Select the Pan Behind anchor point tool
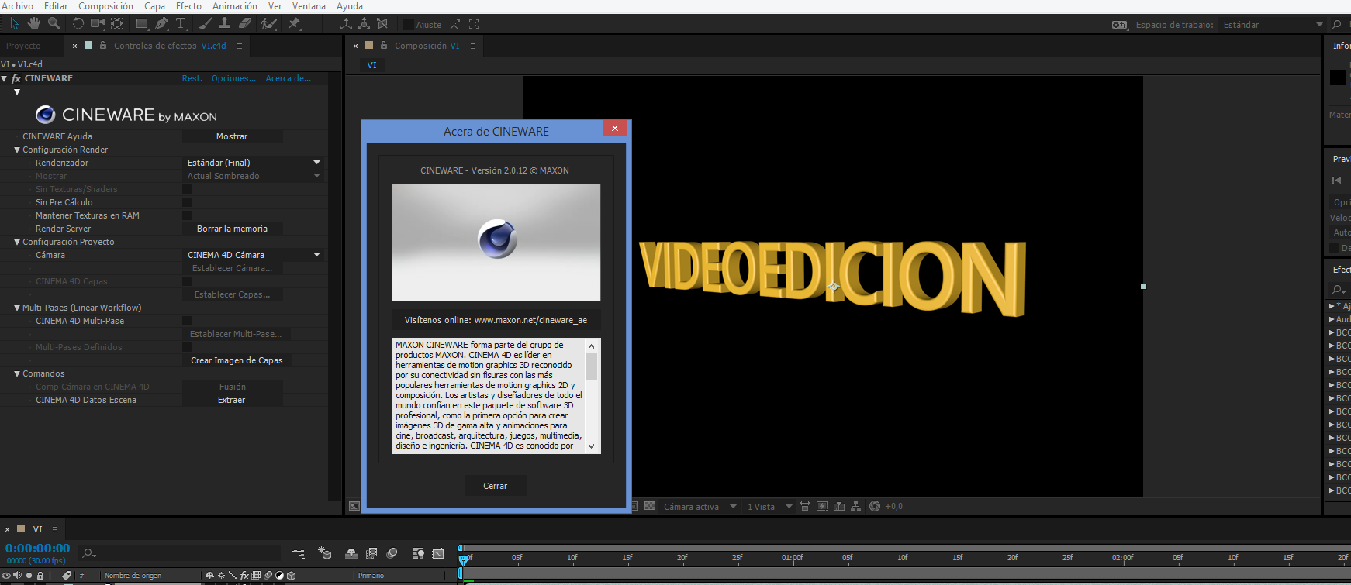Viewport: 1351px width, 585px height. [117, 24]
